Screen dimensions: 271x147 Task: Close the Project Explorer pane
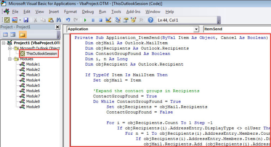click(x=58, y=27)
